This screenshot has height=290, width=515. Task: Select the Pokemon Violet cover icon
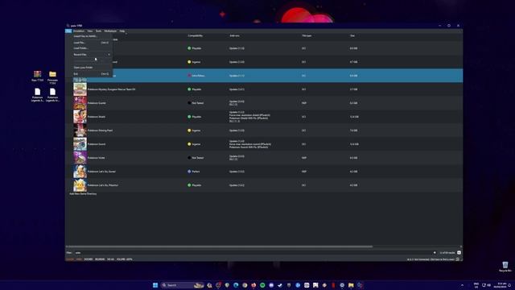click(x=80, y=158)
